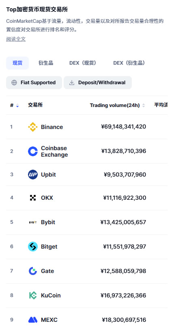Select the KuCoin logo icon
The width and height of the screenshot is (174, 332).
tap(33, 295)
